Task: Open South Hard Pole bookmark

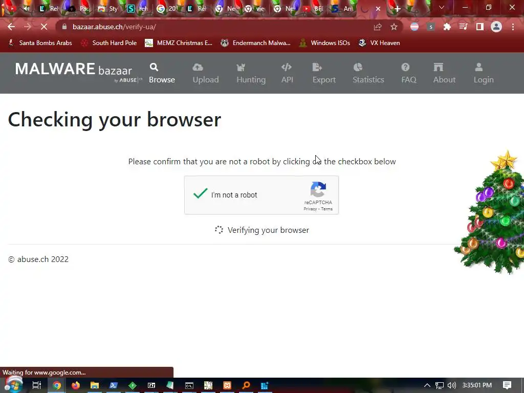Action: (x=110, y=43)
